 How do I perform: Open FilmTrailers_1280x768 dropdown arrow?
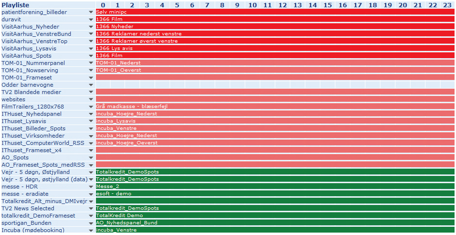pyautogui.click(x=91, y=107)
